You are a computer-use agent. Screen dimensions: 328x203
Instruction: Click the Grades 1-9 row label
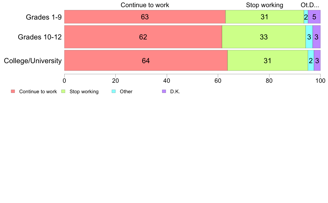click(x=44, y=17)
